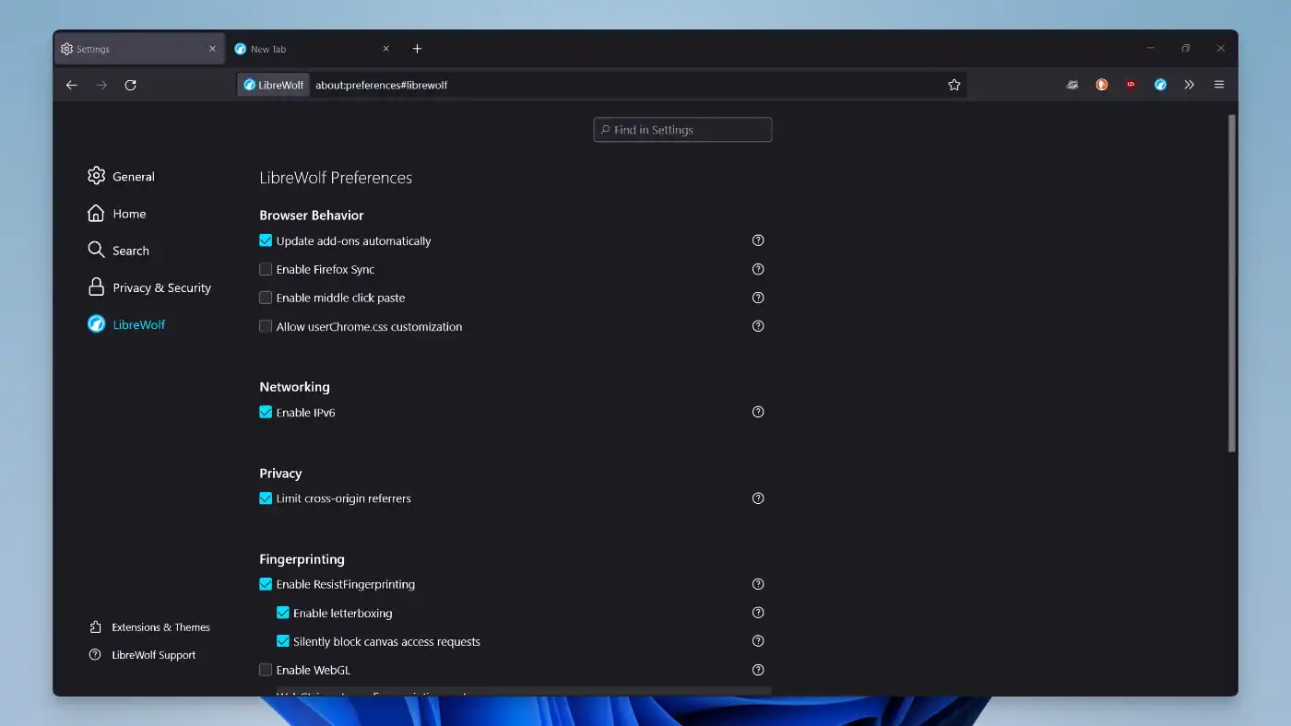Image resolution: width=1291 pixels, height=726 pixels.
Task: Click the reload page icon
Action: click(131, 85)
